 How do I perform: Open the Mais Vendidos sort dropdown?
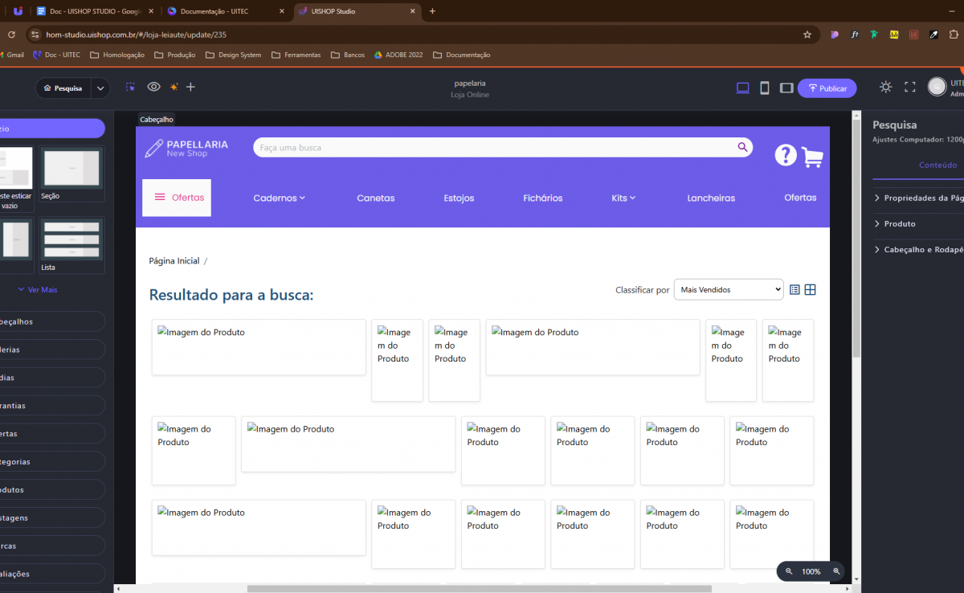(x=728, y=290)
